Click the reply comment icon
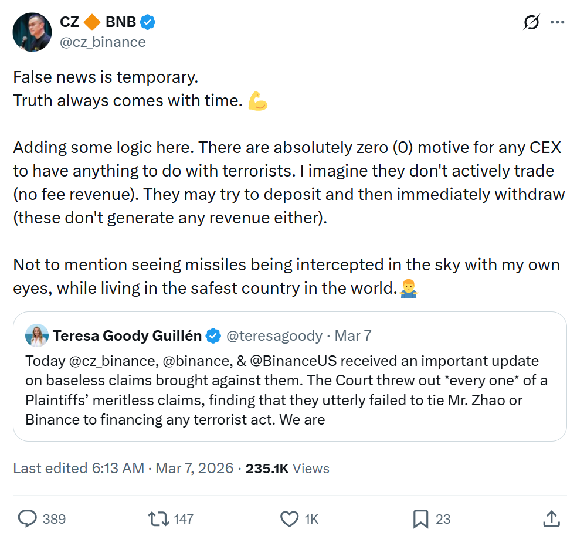Image resolution: width=577 pixels, height=536 pixels. (28, 518)
